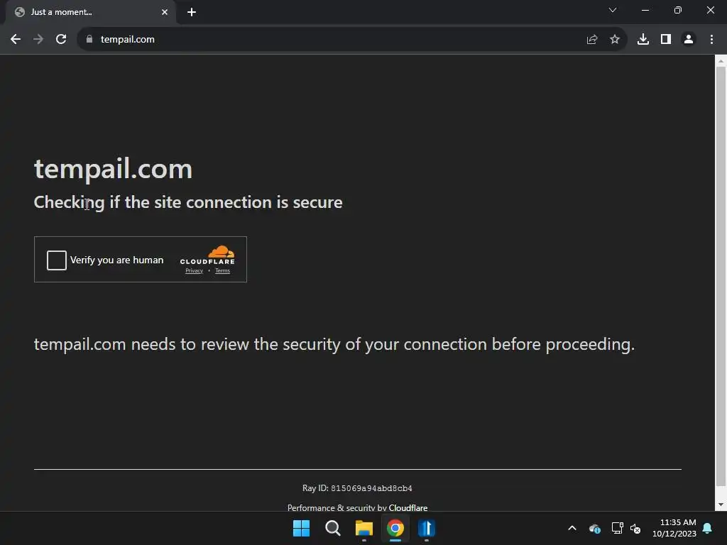This screenshot has height=545, width=727.
Task: Click the tempail.com heading text
Action: (x=113, y=169)
